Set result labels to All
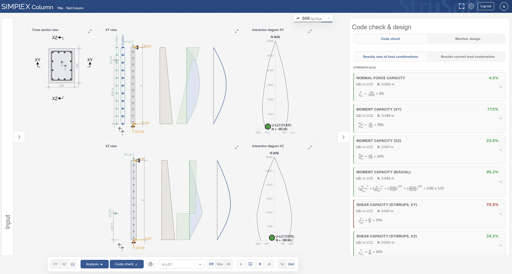Screen dimensions: 512x274 (x=228, y=264)
